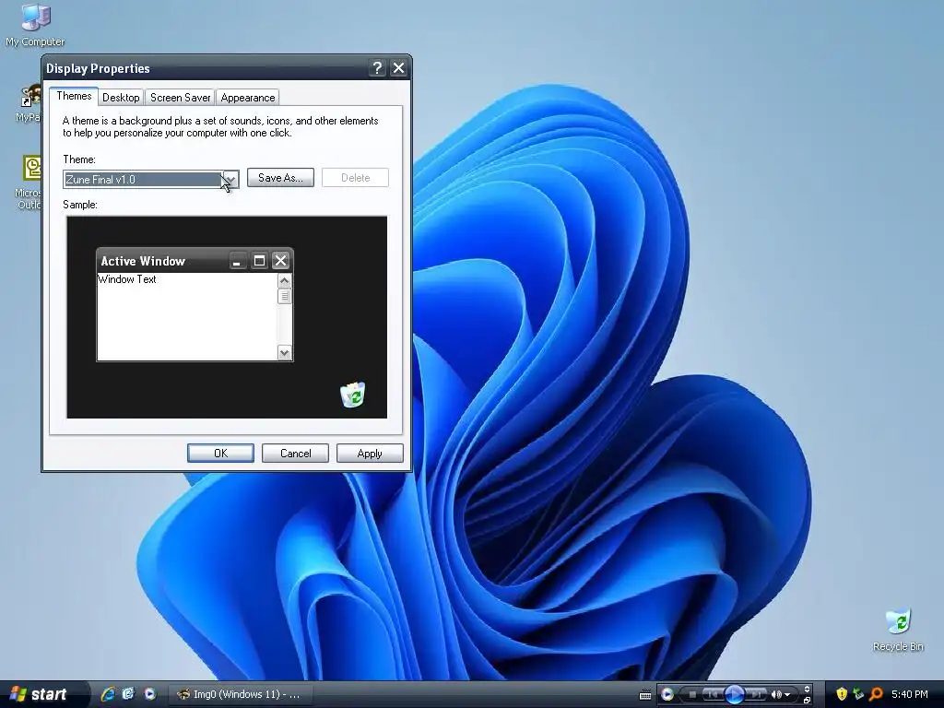Open the Security Center yellow shield tray icon
944x708 pixels.
pyautogui.click(x=842, y=694)
